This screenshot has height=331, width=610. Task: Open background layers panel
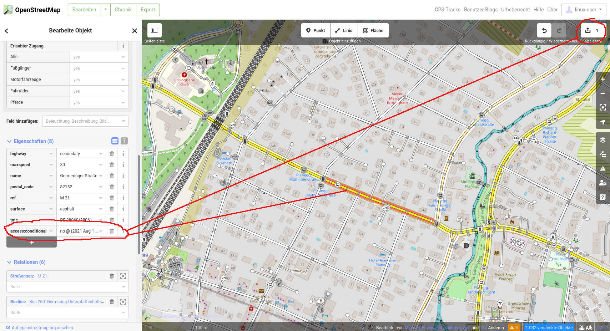tap(603, 140)
